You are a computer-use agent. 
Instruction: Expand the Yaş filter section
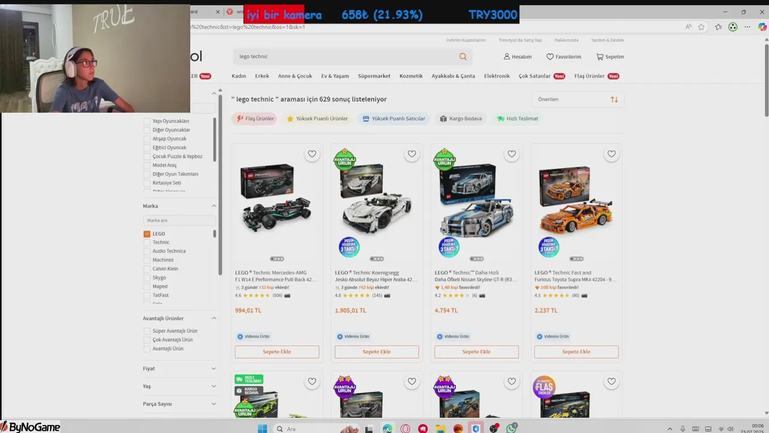(213, 386)
